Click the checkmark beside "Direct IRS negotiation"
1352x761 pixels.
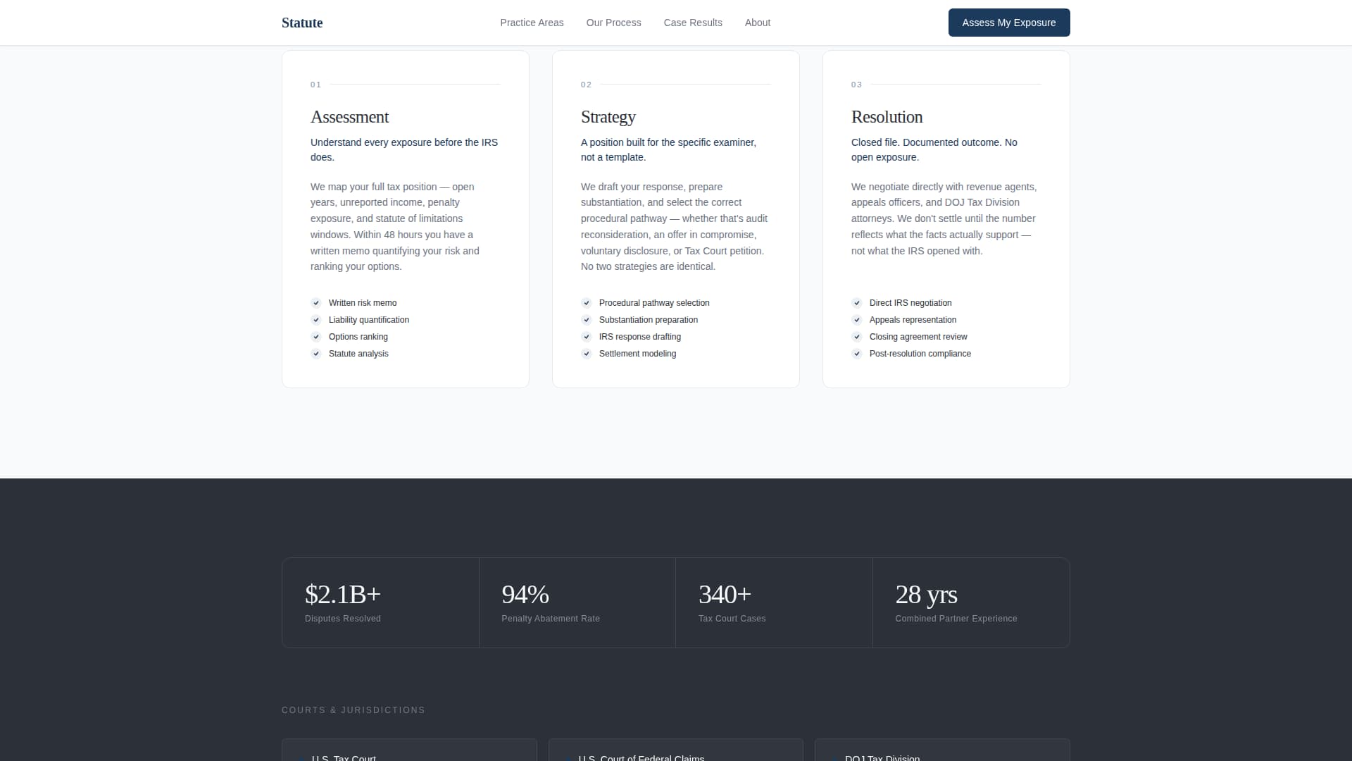857,303
